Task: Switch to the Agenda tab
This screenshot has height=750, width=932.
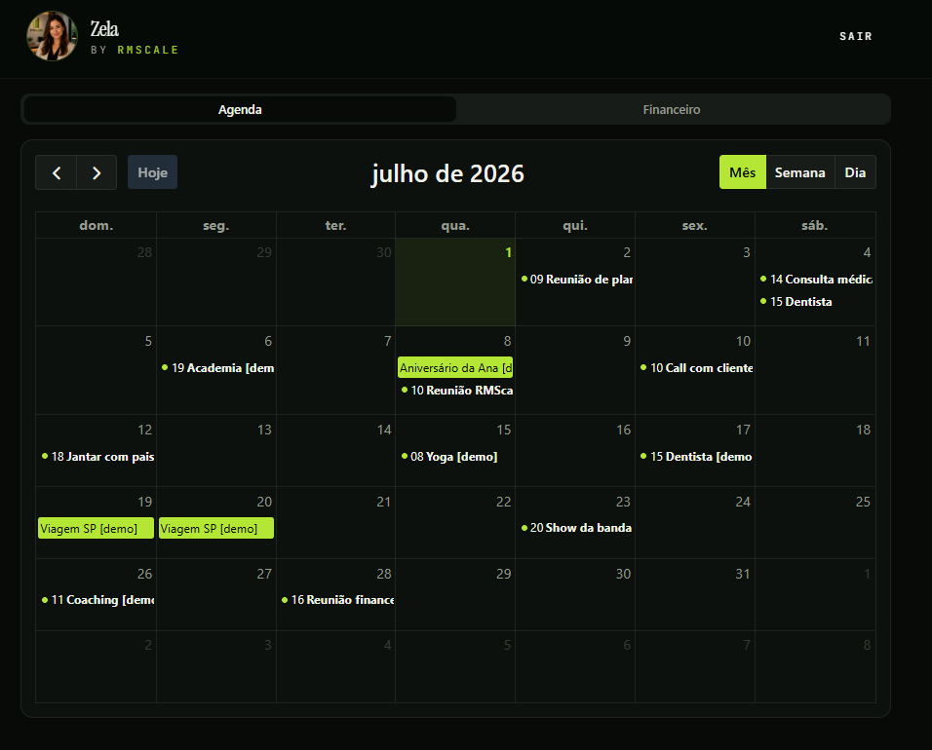Action: pyautogui.click(x=240, y=110)
